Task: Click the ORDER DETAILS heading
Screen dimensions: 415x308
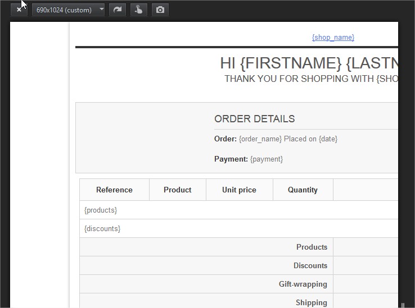Action: pos(254,119)
